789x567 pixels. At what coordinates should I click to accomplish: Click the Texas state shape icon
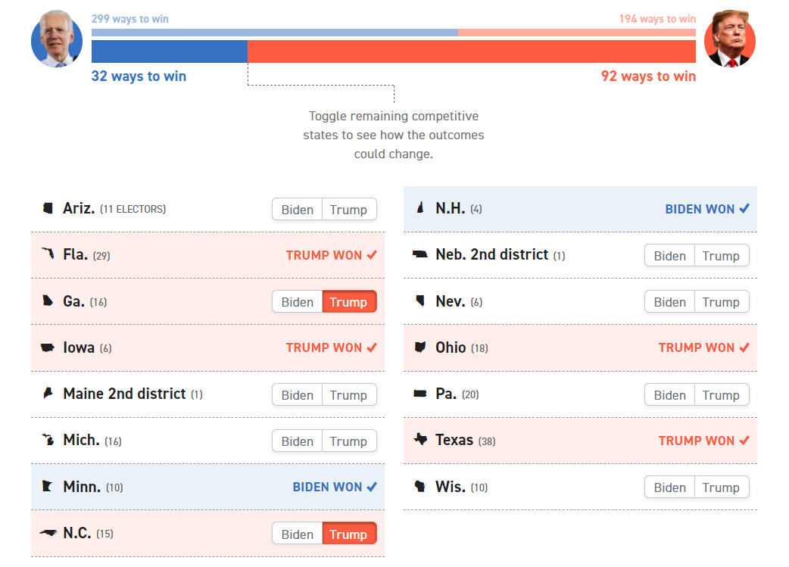(421, 439)
